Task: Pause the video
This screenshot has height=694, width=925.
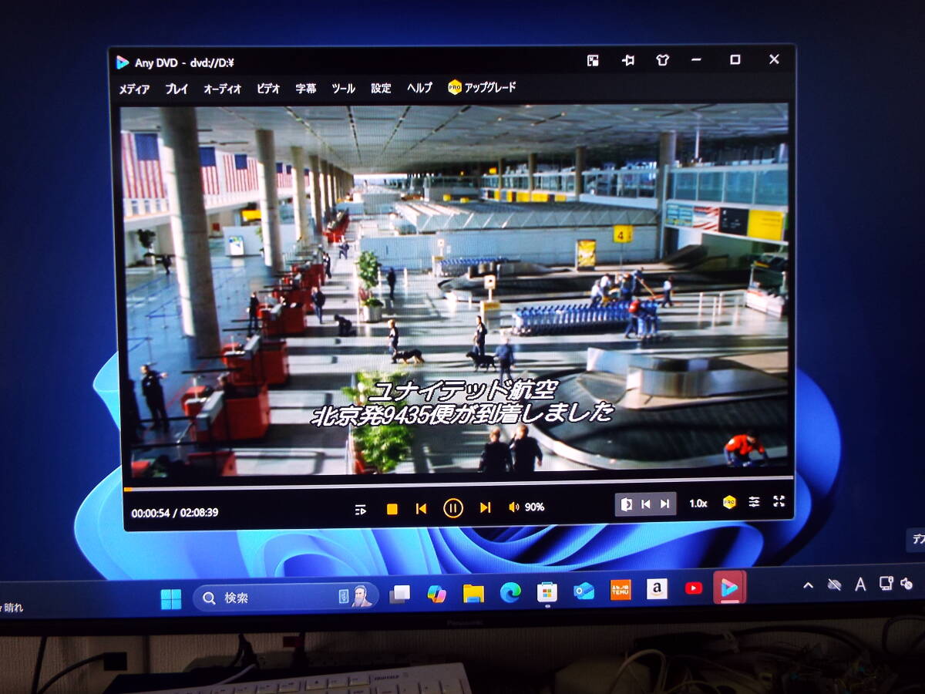Action: 453,507
